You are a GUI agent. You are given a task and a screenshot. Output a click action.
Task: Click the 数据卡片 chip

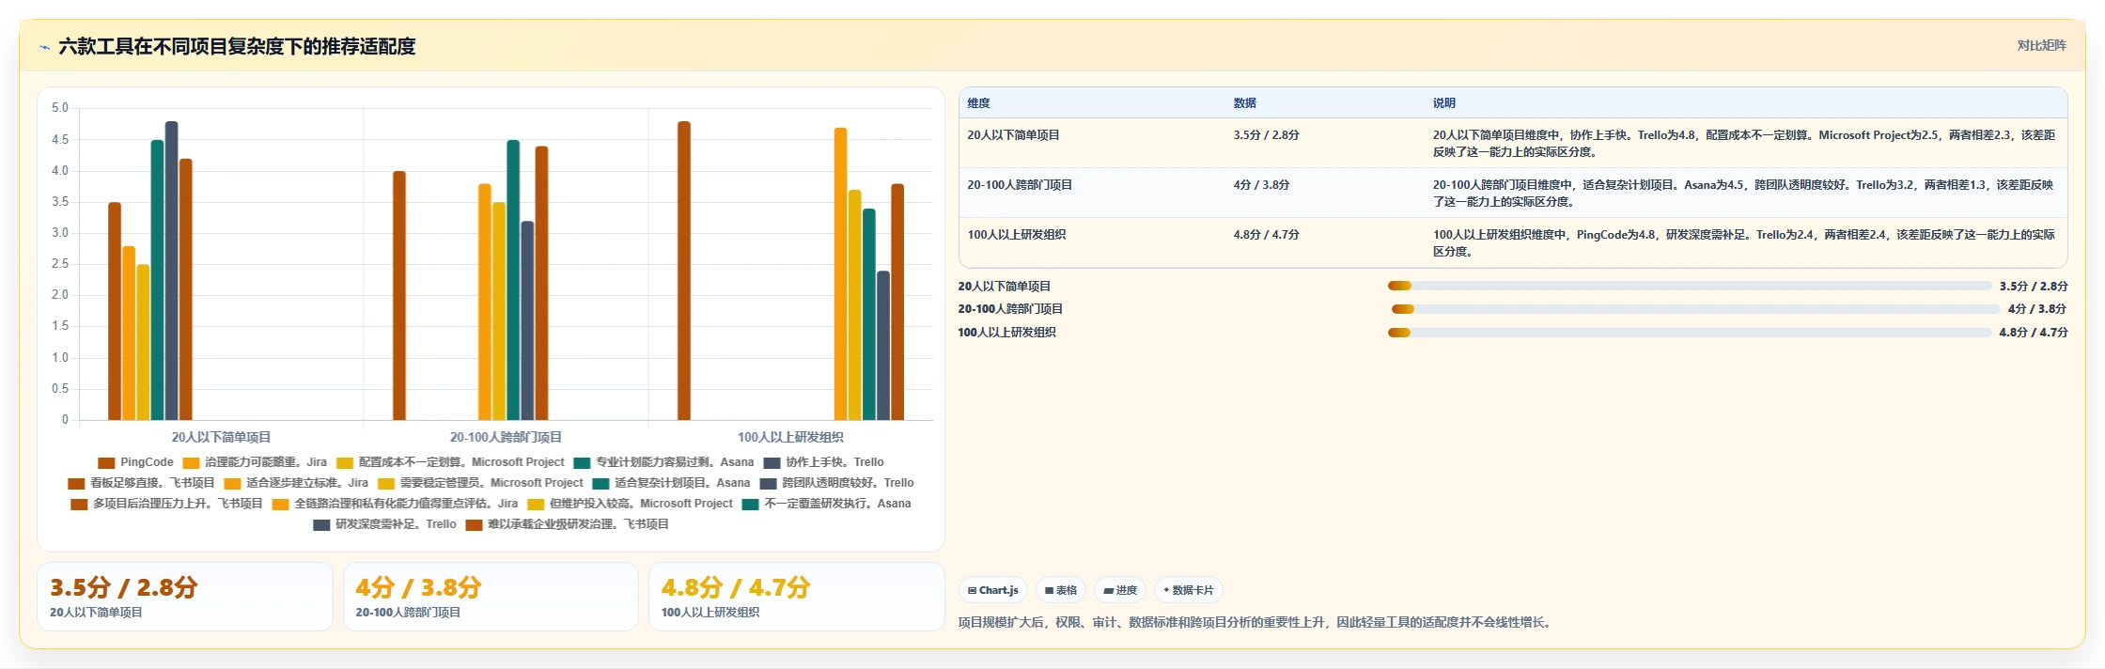pos(1189,590)
